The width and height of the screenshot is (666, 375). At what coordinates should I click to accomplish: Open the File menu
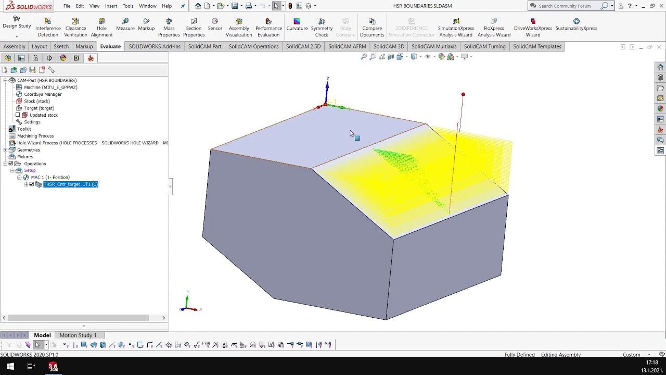point(67,6)
